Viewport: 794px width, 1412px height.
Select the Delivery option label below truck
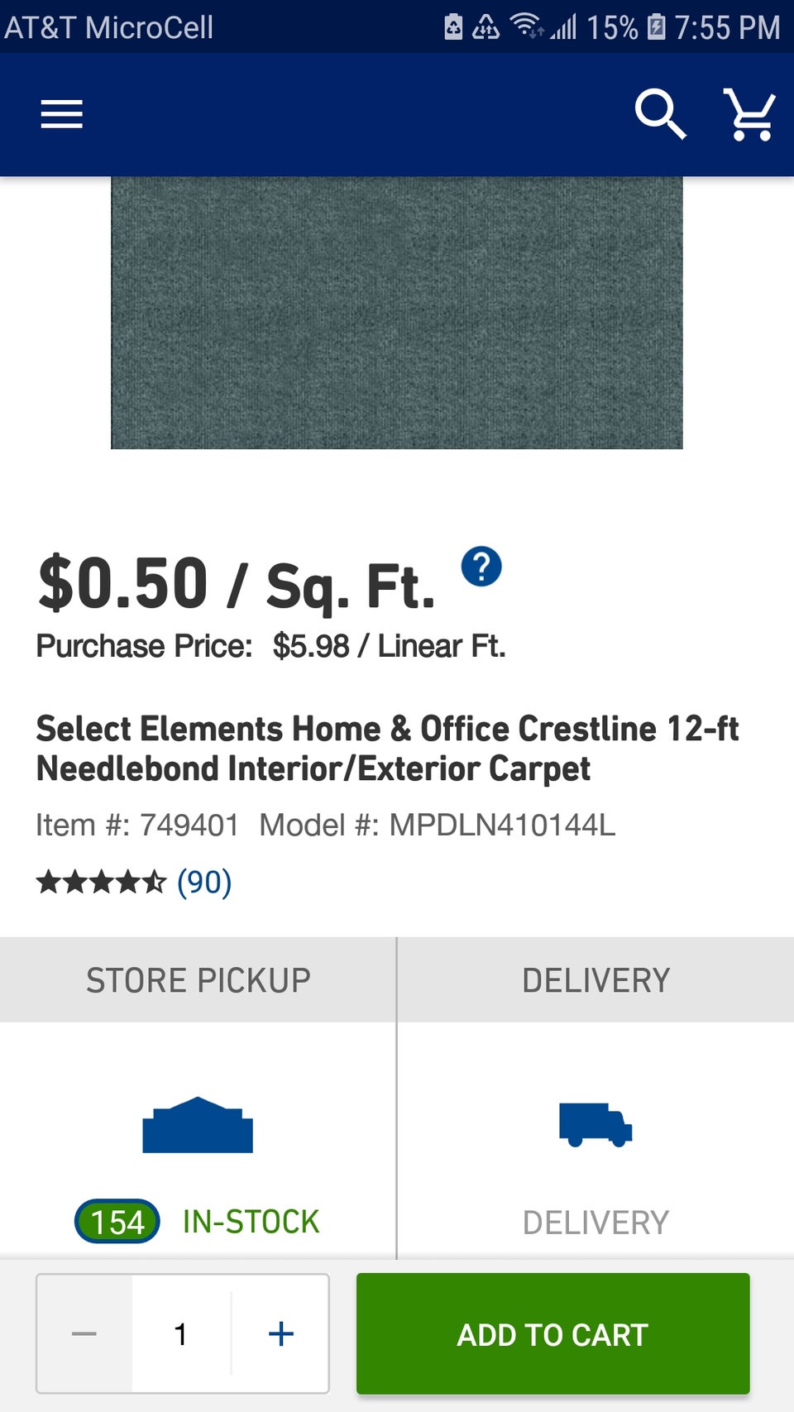click(x=595, y=1222)
